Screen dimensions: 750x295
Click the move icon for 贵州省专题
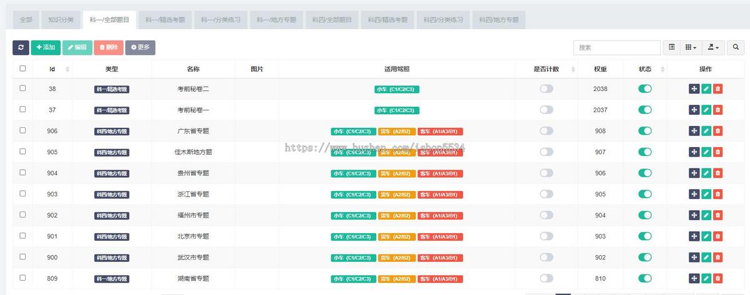coord(694,173)
